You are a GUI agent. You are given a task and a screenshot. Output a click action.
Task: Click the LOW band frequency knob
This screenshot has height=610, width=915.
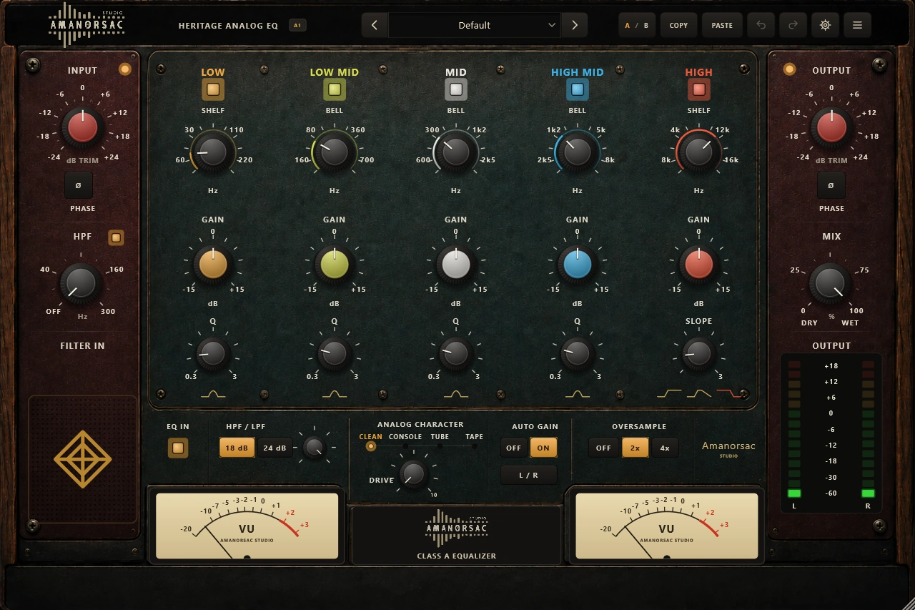point(213,151)
